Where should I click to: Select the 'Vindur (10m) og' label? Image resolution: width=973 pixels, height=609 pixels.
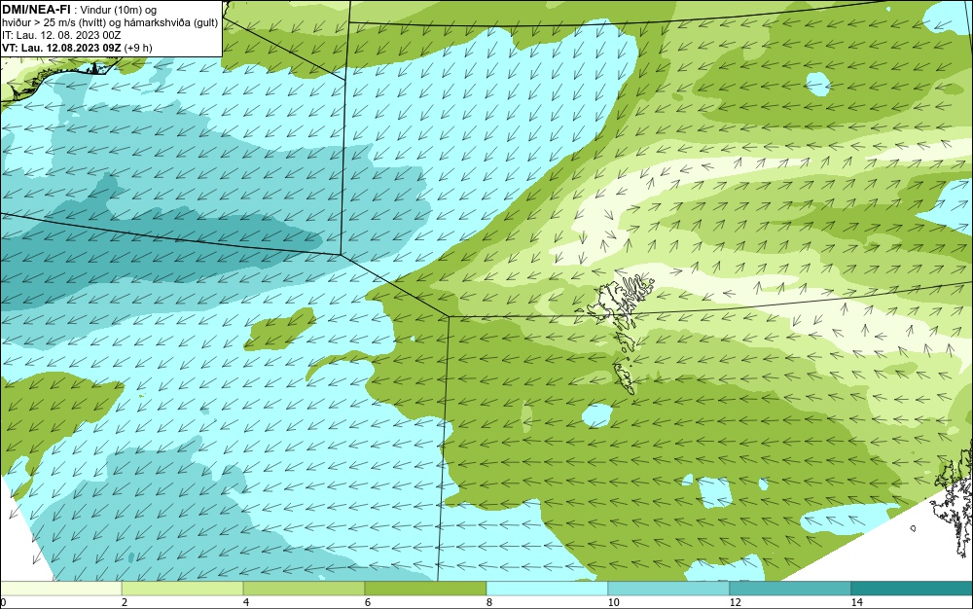[x=119, y=10]
